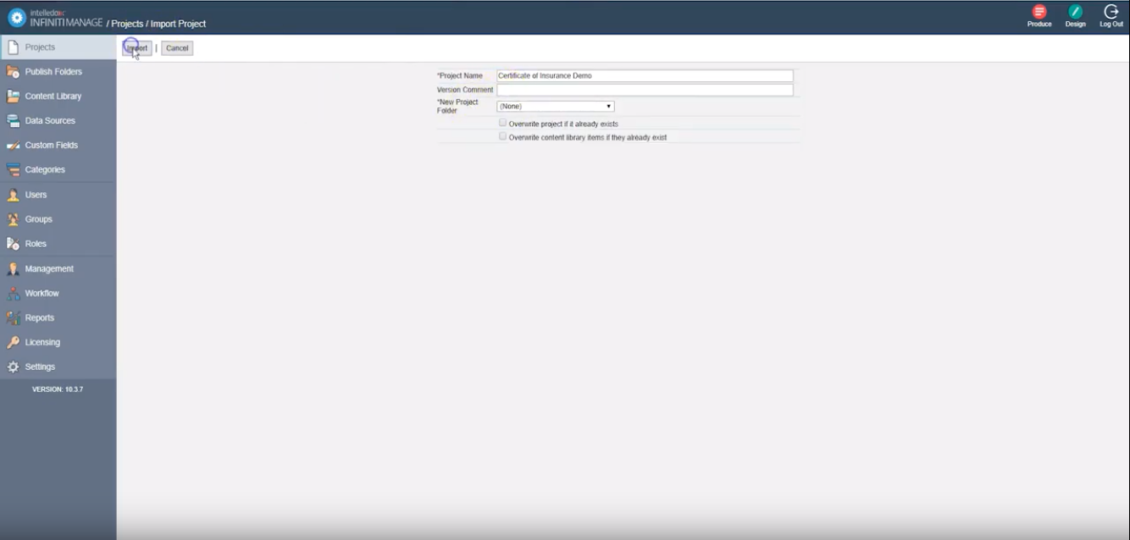
Task: Go to Content Library menu item
Action: click(58, 96)
